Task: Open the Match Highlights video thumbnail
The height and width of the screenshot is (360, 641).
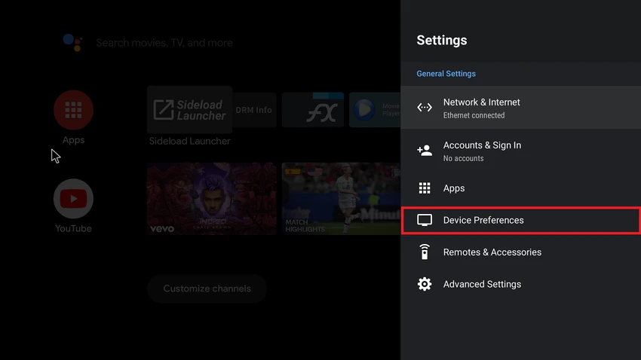Action: [341, 199]
